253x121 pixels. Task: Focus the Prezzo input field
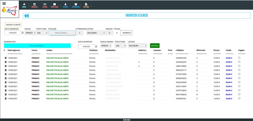109,33
